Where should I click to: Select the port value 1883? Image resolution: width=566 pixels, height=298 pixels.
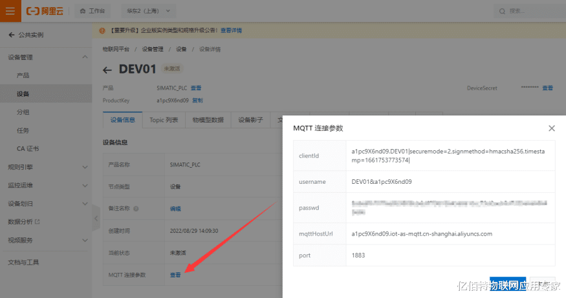pyautogui.click(x=358, y=255)
